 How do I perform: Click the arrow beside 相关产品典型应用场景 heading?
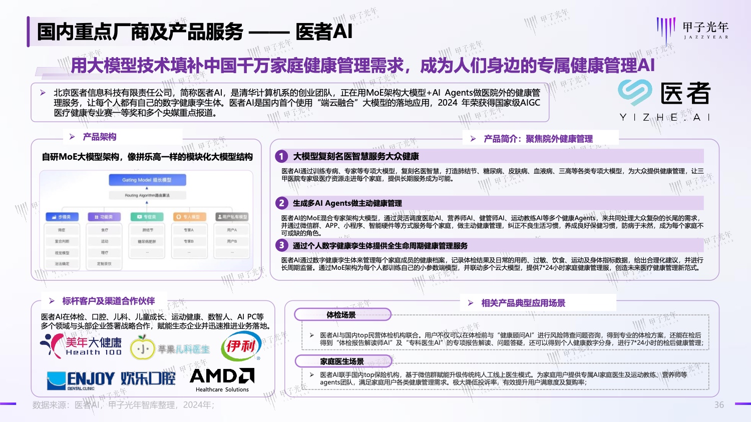(471, 303)
